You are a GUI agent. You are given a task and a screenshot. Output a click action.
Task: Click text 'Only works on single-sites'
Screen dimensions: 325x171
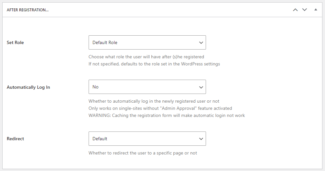pos(113,108)
